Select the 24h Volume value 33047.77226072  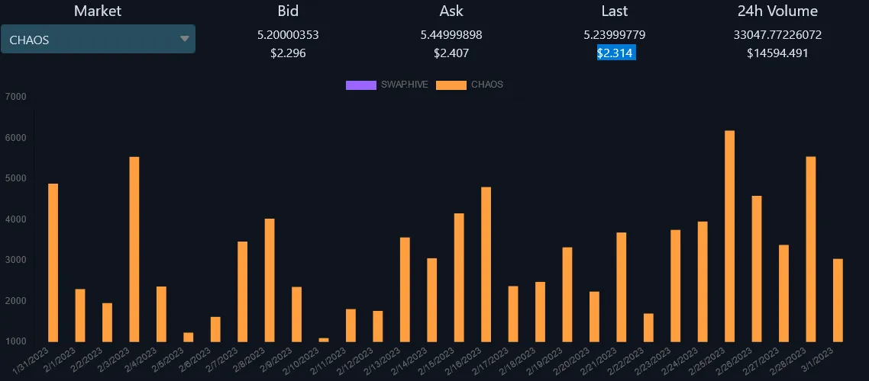coord(777,35)
